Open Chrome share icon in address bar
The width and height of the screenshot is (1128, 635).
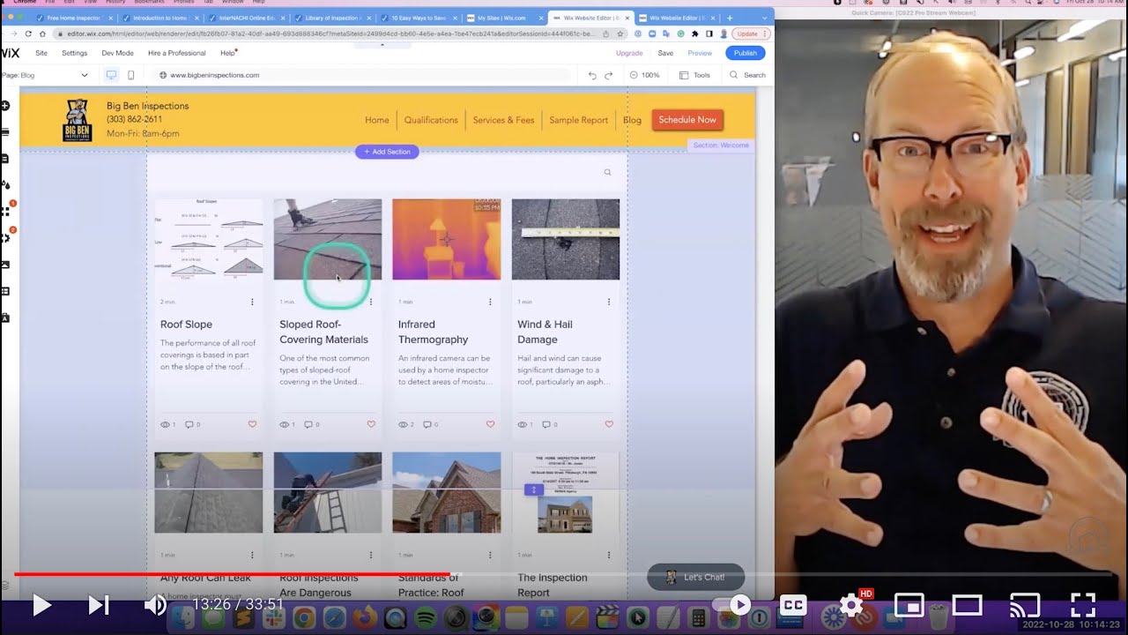click(x=605, y=34)
